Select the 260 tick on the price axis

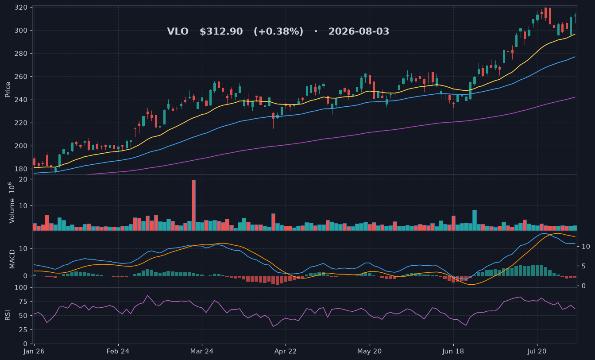[22, 77]
